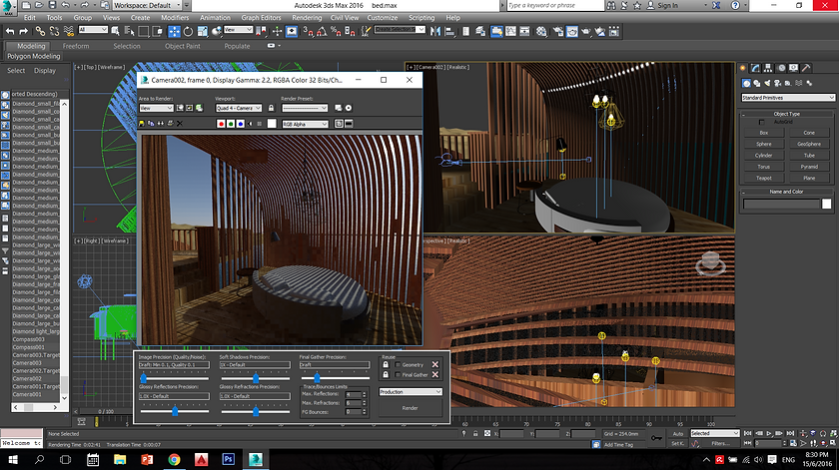Viewport: 839px width, 470px height.
Task: Open the Graph Editors menu
Action: point(261,18)
